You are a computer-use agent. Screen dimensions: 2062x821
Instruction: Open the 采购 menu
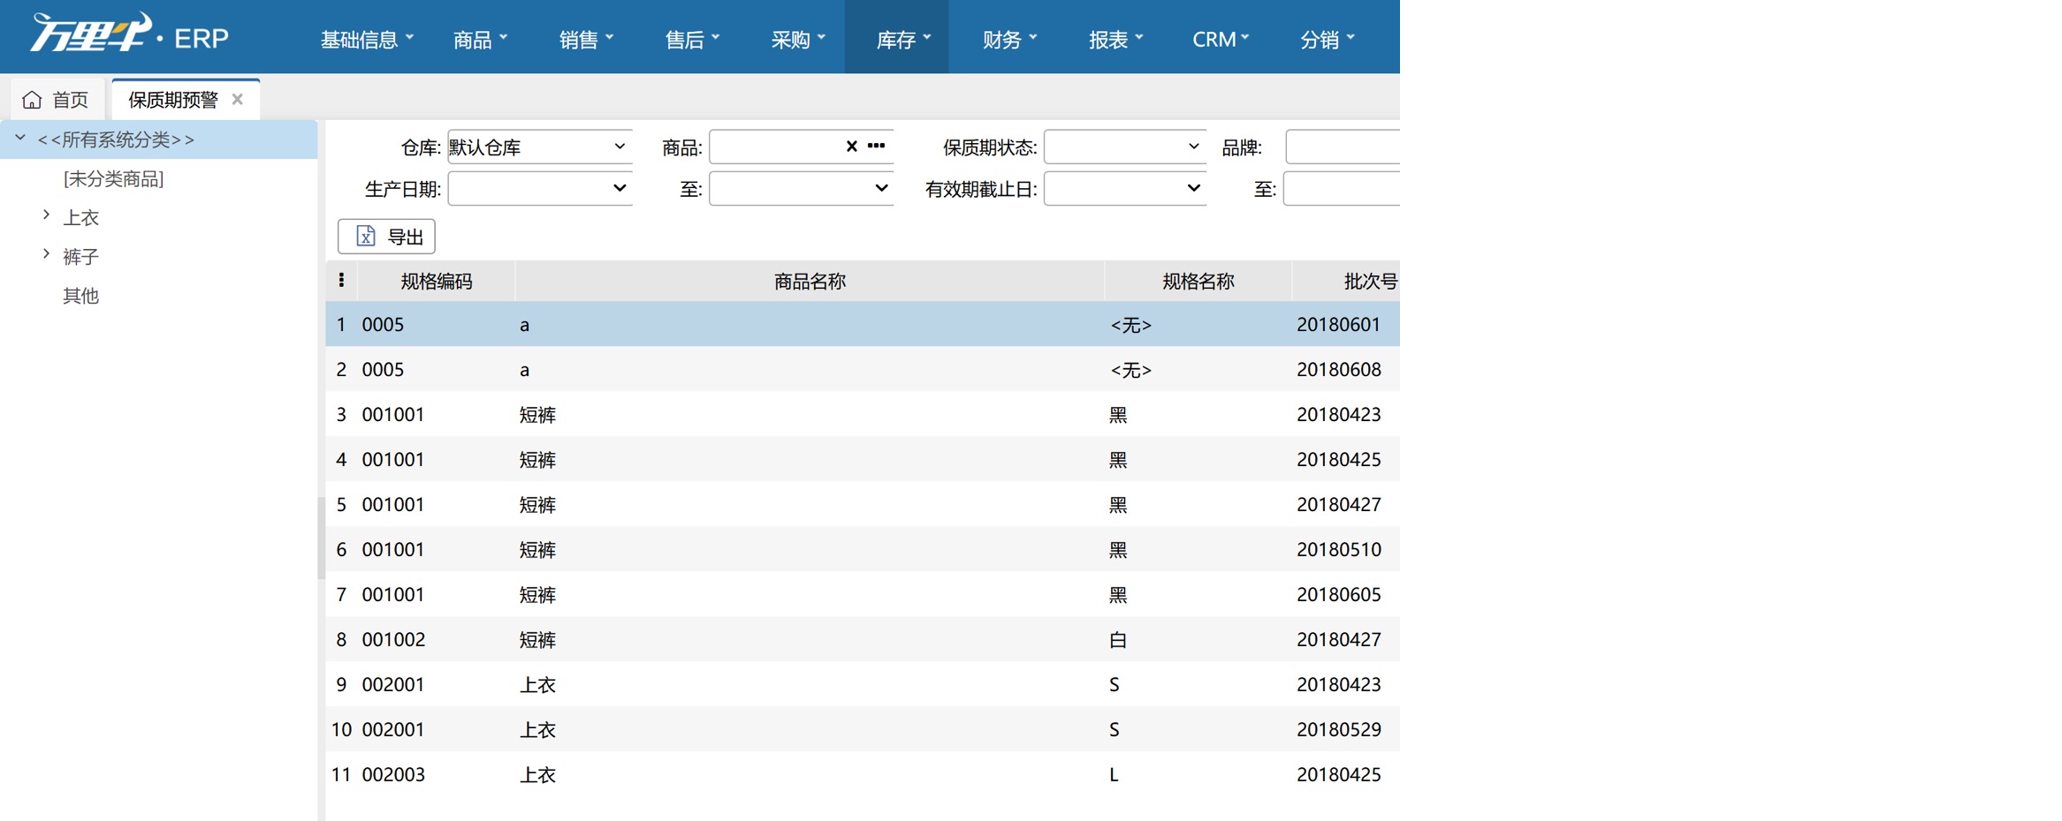[798, 40]
